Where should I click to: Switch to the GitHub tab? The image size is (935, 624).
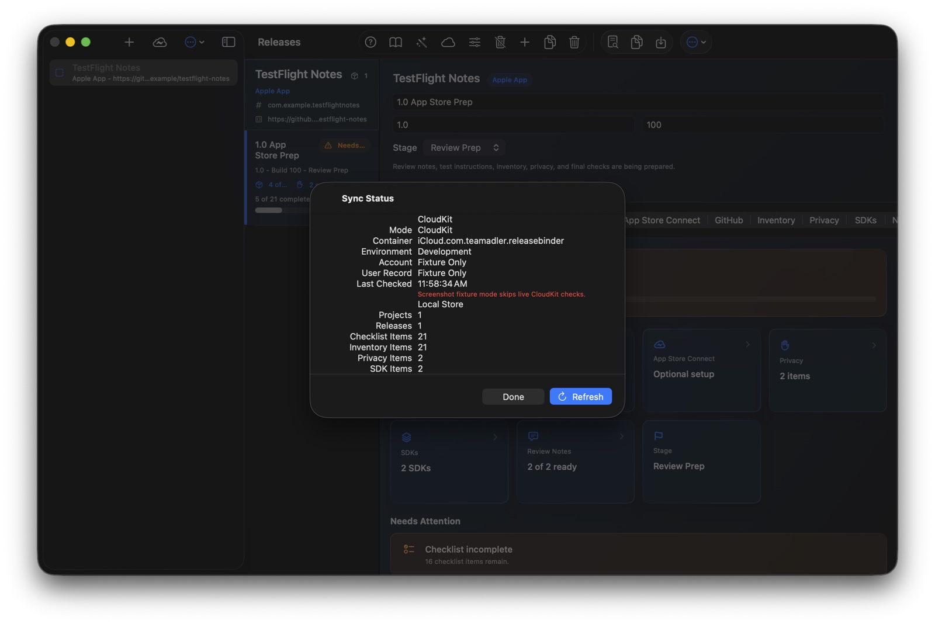(x=729, y=220)
